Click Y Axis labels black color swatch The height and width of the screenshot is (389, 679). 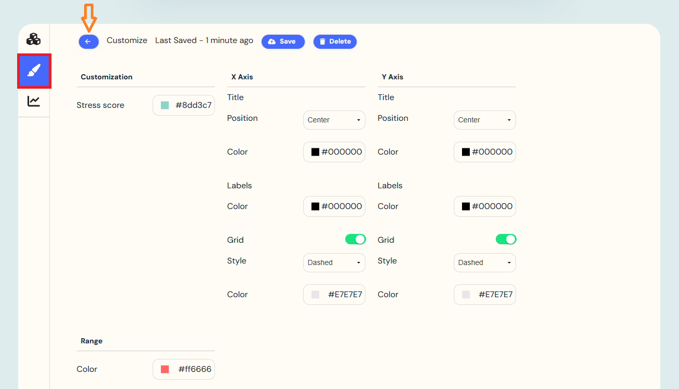coord(466,206)
